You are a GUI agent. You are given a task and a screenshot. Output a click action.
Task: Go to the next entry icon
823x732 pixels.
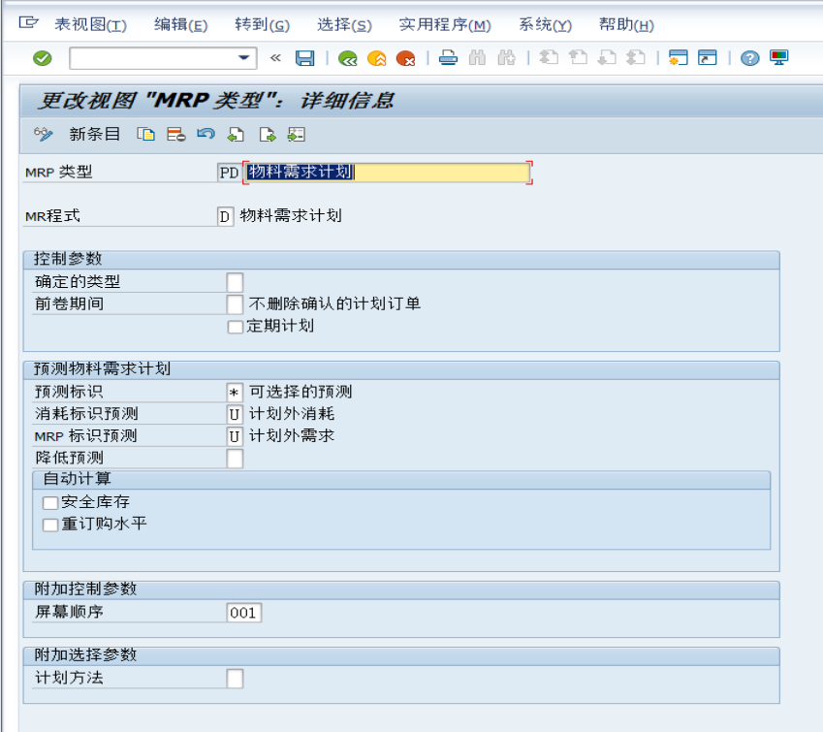coord(267,135)
